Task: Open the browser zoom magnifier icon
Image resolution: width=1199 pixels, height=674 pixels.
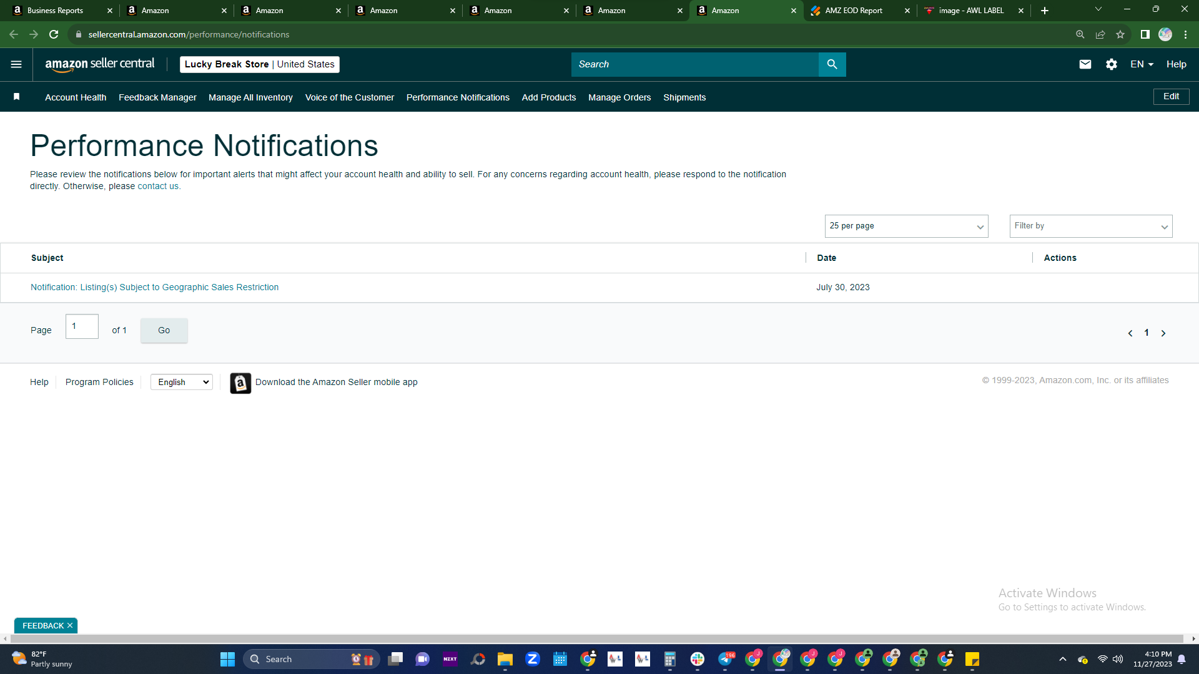Action: tap(1080, 34)
